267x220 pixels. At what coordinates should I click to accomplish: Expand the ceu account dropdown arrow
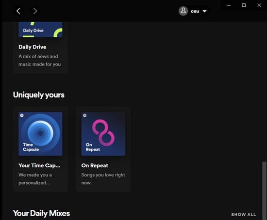pos(204,11)
